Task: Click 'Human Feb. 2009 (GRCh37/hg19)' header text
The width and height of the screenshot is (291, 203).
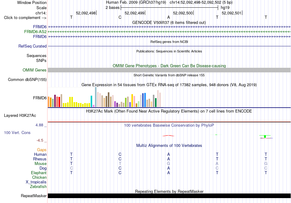Action: [136, 2]
